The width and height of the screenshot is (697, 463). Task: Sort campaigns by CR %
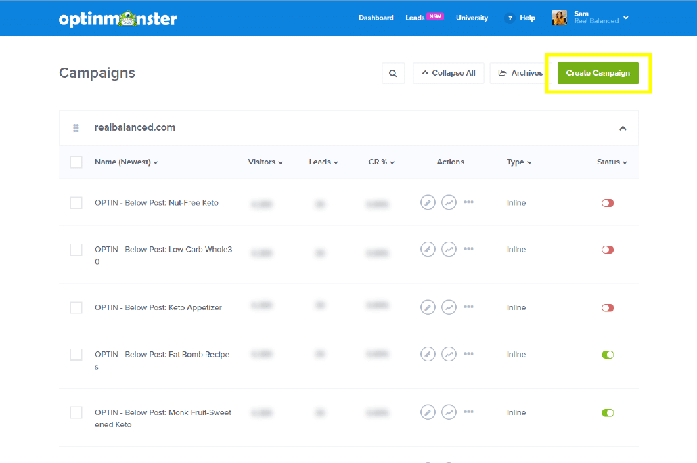382,162
